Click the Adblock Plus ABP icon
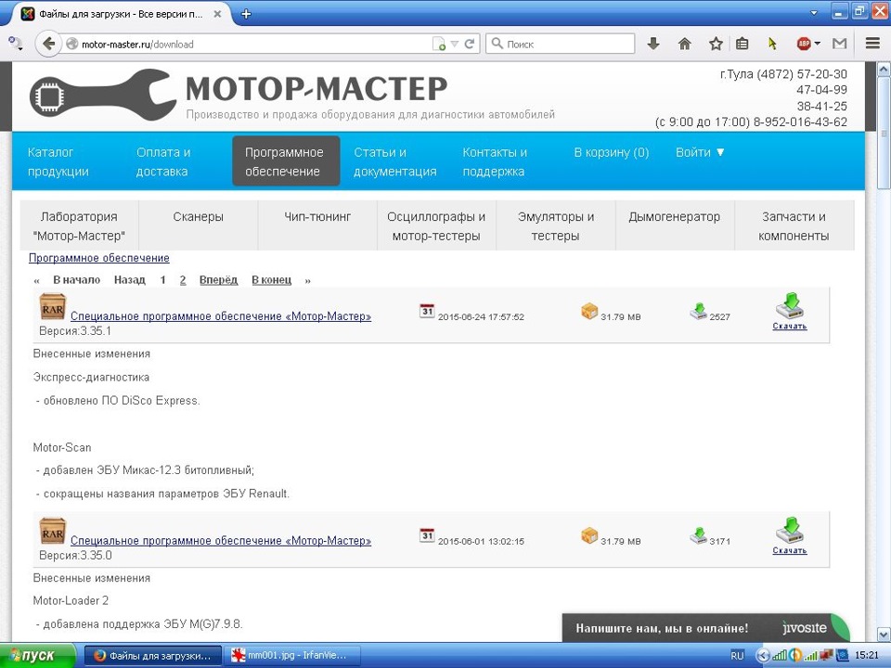The height and width of the screenshot is (668, 891). point(804,44)
